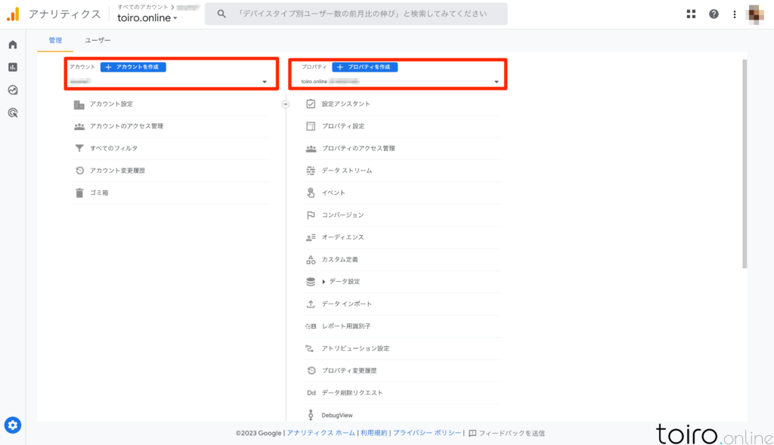This screenshot has width=774, height=445.
Task: Click the プロパティを作成 button
Action: [x=364, y=66]
